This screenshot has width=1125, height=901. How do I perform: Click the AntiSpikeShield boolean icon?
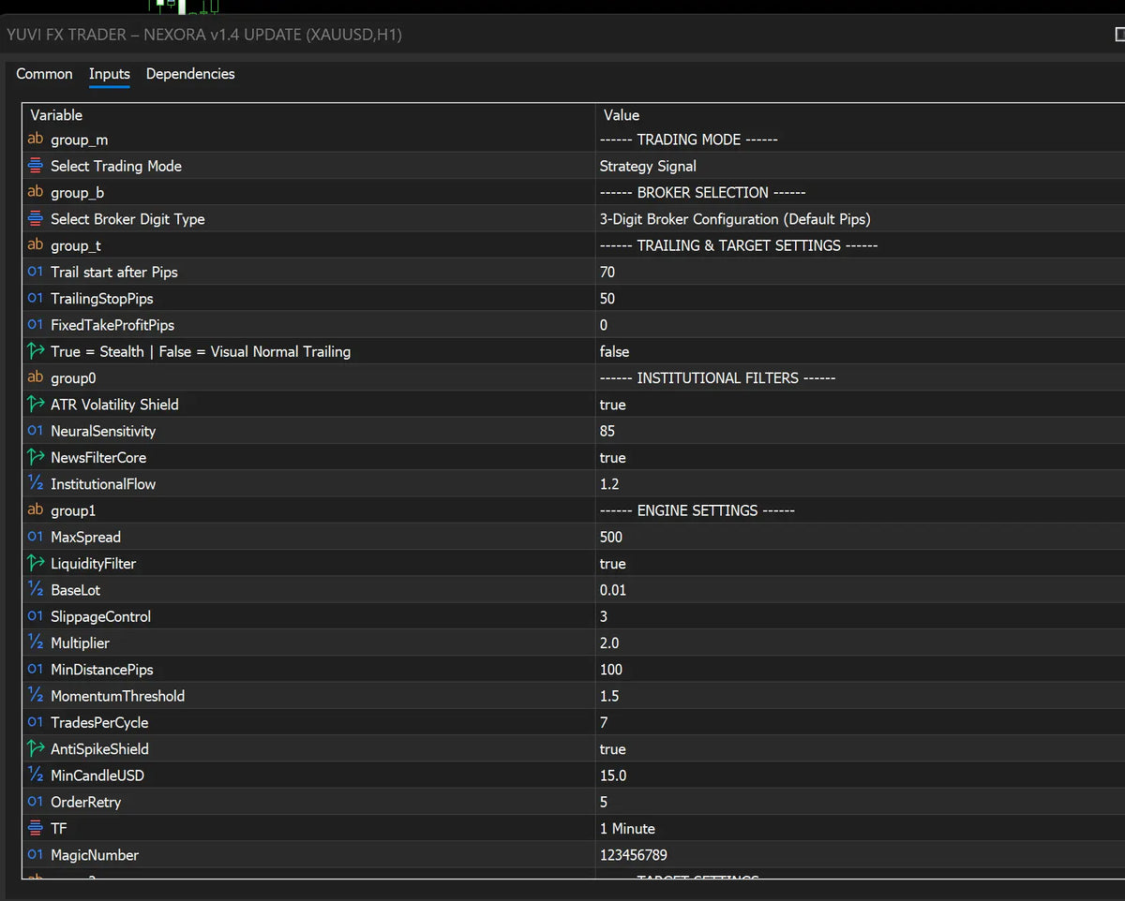[36, 748]
